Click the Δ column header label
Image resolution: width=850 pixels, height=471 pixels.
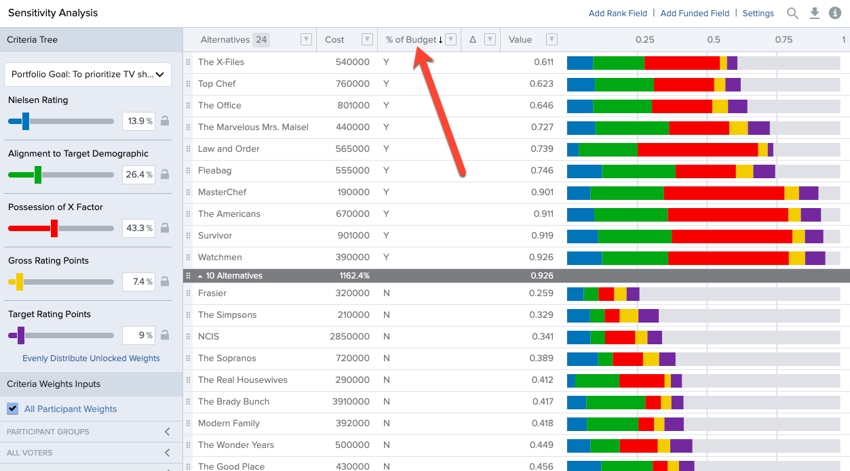473,40
